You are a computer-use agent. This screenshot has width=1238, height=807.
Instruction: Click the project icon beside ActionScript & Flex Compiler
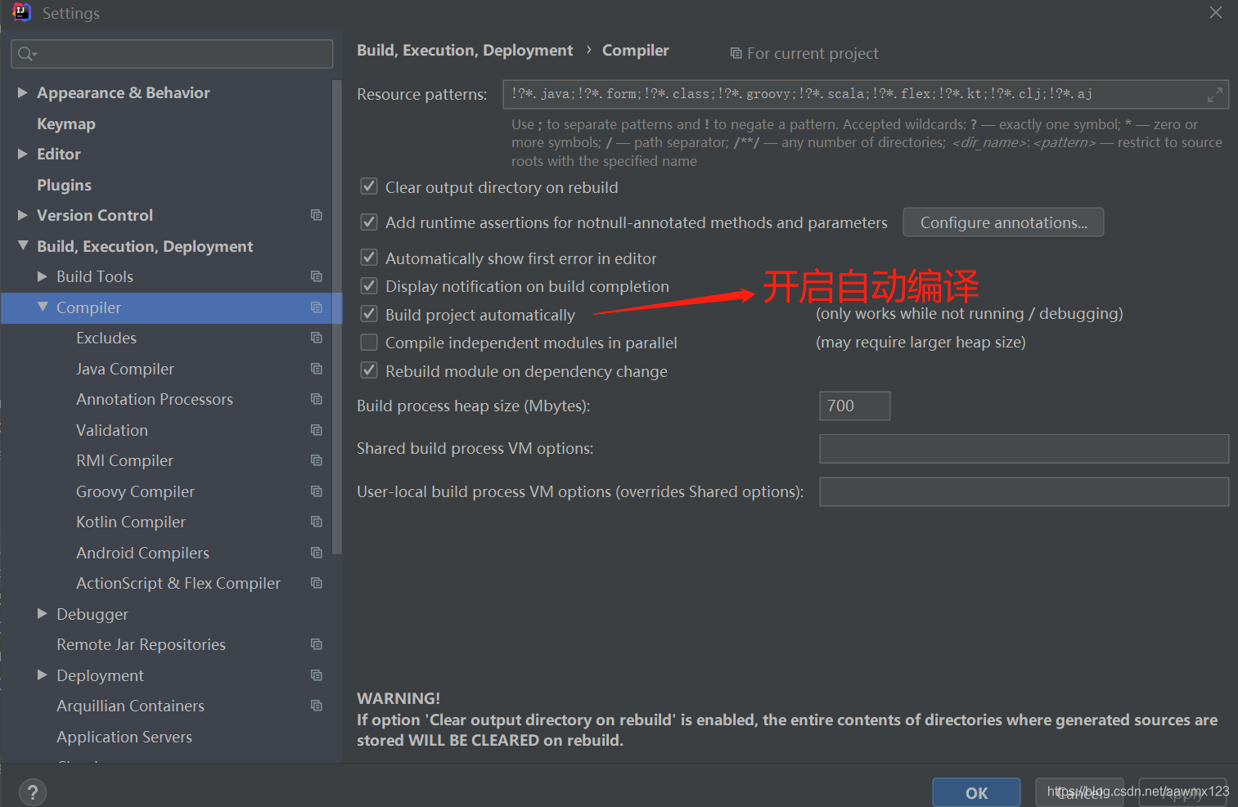point(317,583)
